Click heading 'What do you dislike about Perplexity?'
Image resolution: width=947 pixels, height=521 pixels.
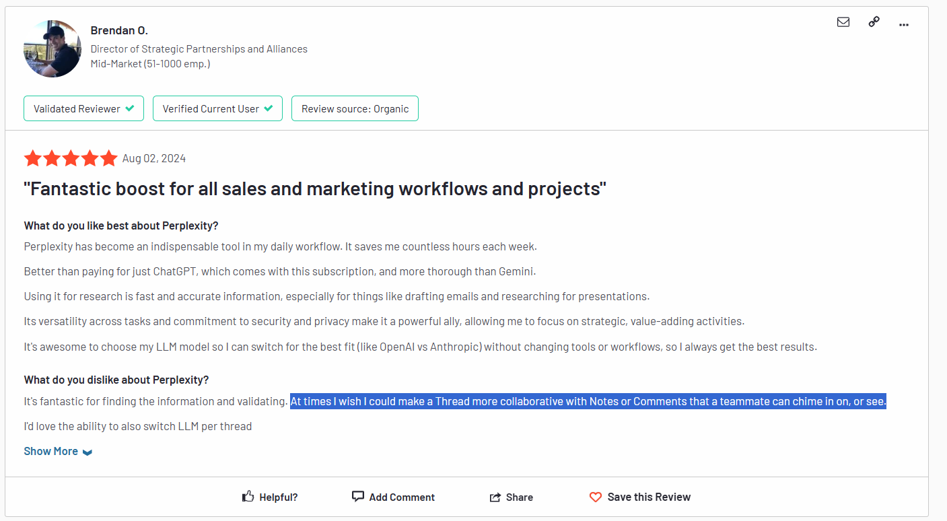pyautogui.click(x=116, y=380)
